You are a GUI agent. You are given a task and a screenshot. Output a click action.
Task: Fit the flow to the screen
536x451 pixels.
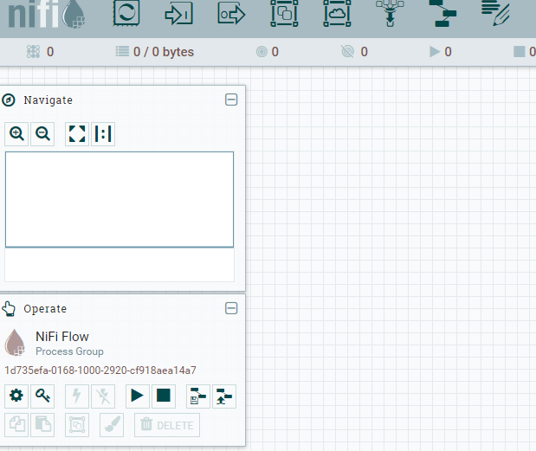pos(77,134)
